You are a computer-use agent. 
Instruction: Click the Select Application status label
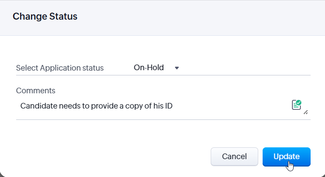pos(60,68)
